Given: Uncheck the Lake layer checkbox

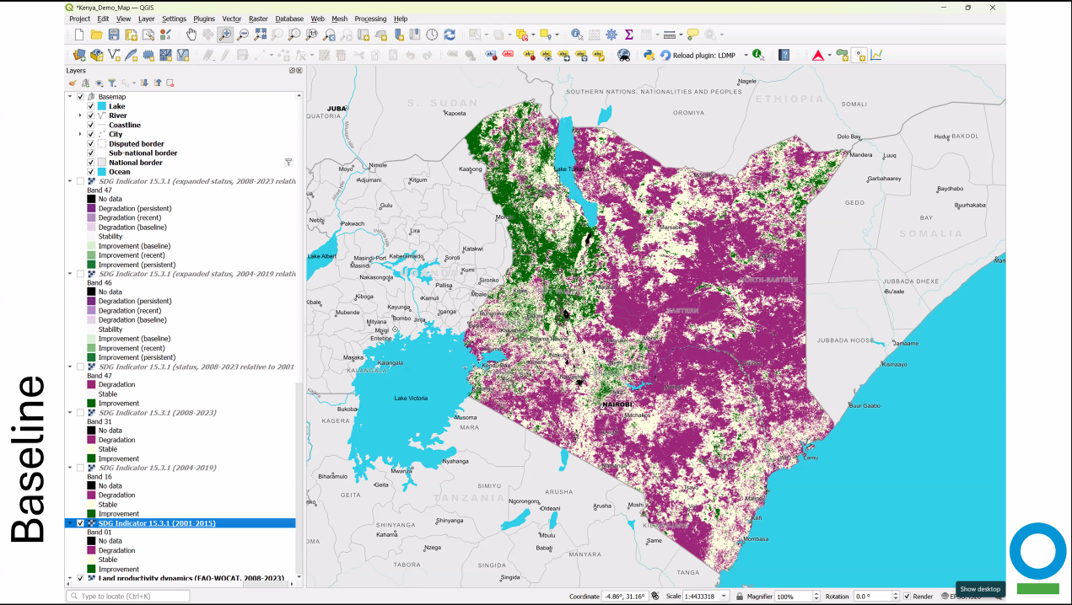Looking at the screenshot, I should 91,106.
